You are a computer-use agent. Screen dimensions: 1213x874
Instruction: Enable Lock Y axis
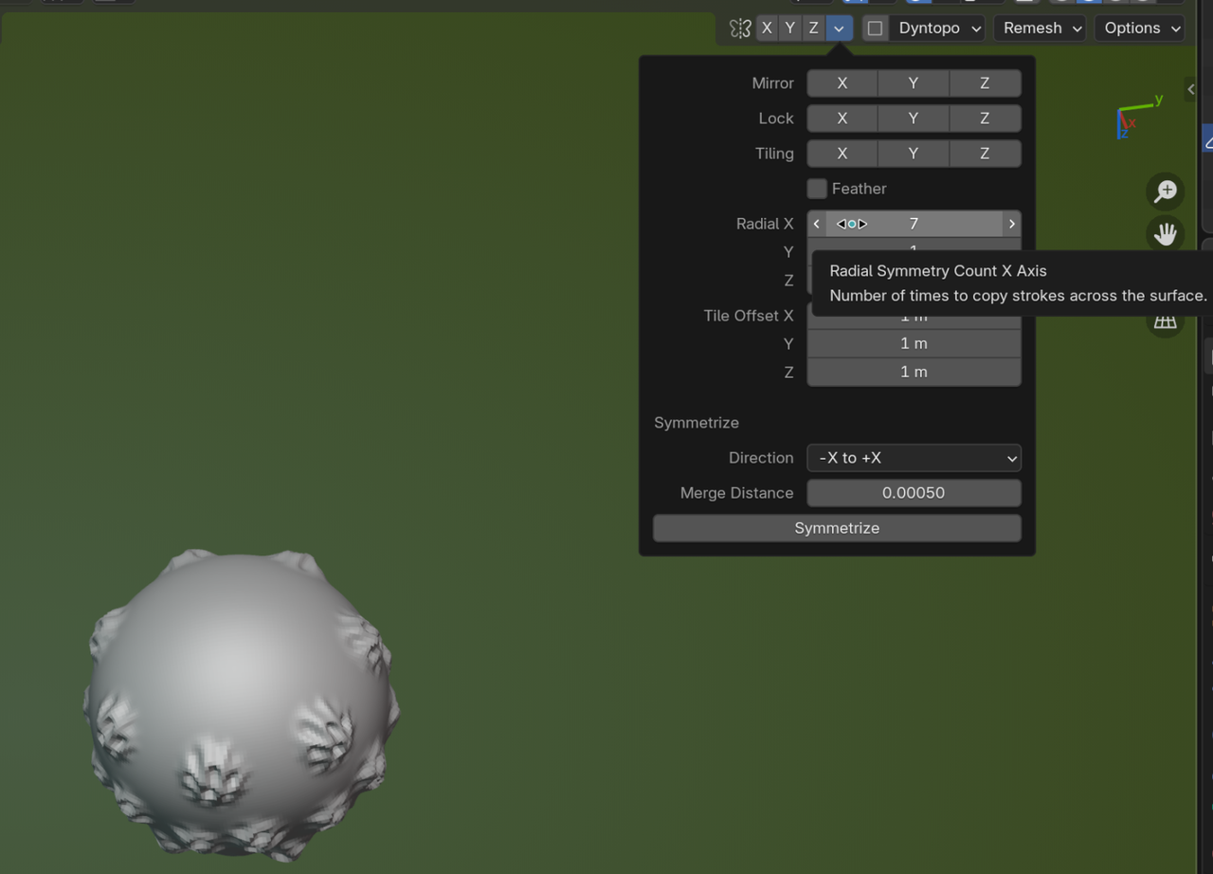click(x=914, y=118)
